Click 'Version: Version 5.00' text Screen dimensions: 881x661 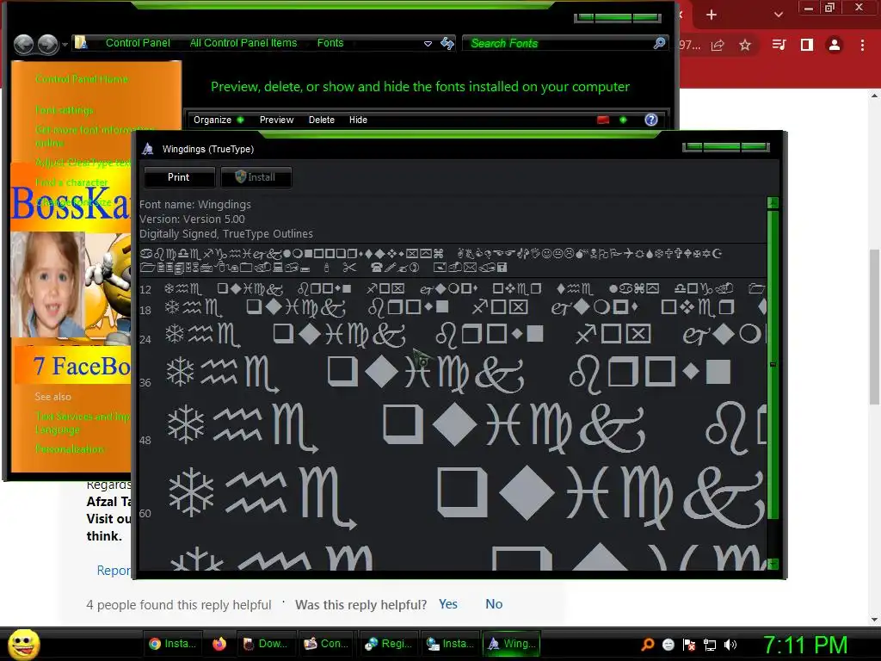[x=192, y=219]
